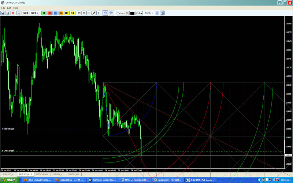The height and width of the screenshot is (183, 293).
Task: Click the G24 button
Action: [x=25, y=13]
